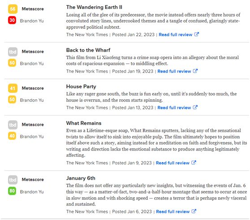Viewport: 250px width, 220px height.
Task: Open the Back to the Wharf title
Action: pyautogui.click(x=88, y=50)
